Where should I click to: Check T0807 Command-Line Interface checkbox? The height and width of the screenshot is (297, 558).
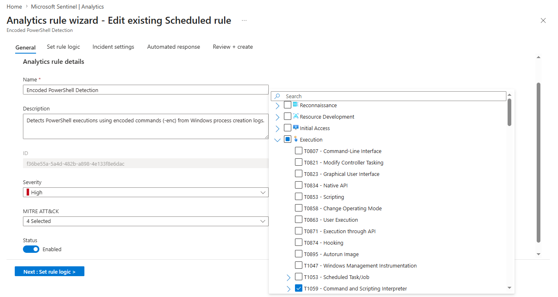tap(299, 151)
